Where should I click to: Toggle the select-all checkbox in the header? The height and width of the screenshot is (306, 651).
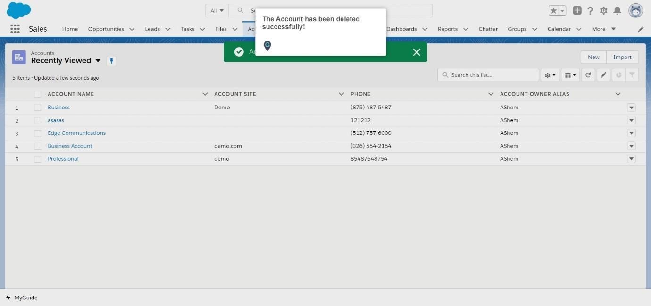tap(38, 94)
